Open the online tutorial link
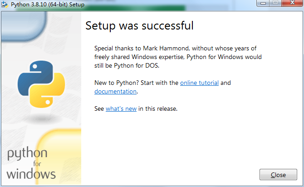The width and height of the screenshot is (304, 187). tap(199, 83)
